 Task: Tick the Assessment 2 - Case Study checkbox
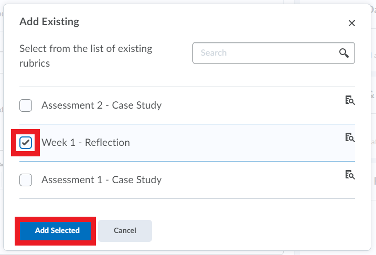click(26, 105)
